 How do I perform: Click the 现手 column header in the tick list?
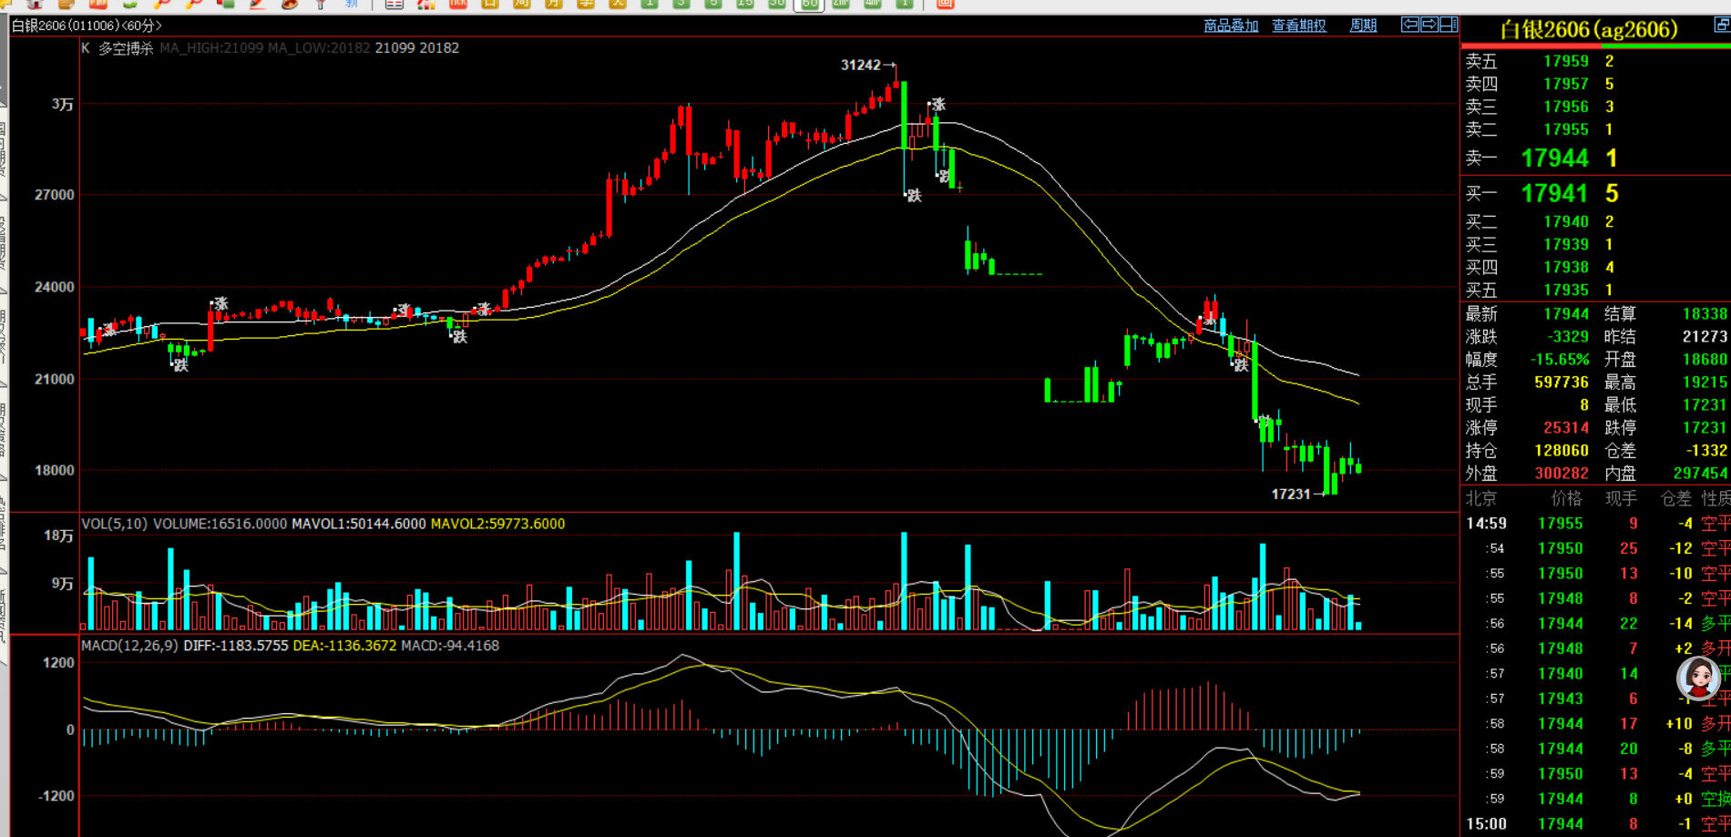click(1621, 498)
